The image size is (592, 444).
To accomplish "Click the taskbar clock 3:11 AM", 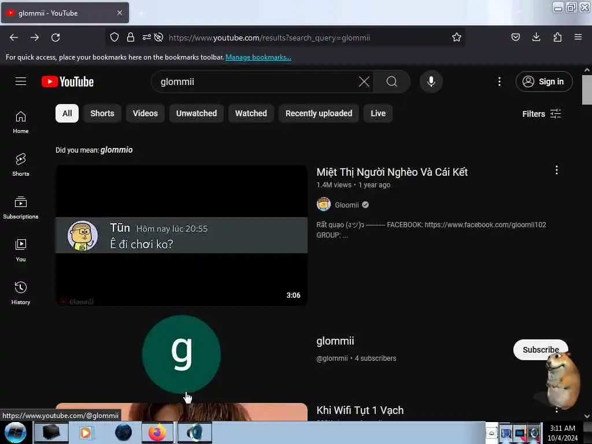I will point(563,428).
